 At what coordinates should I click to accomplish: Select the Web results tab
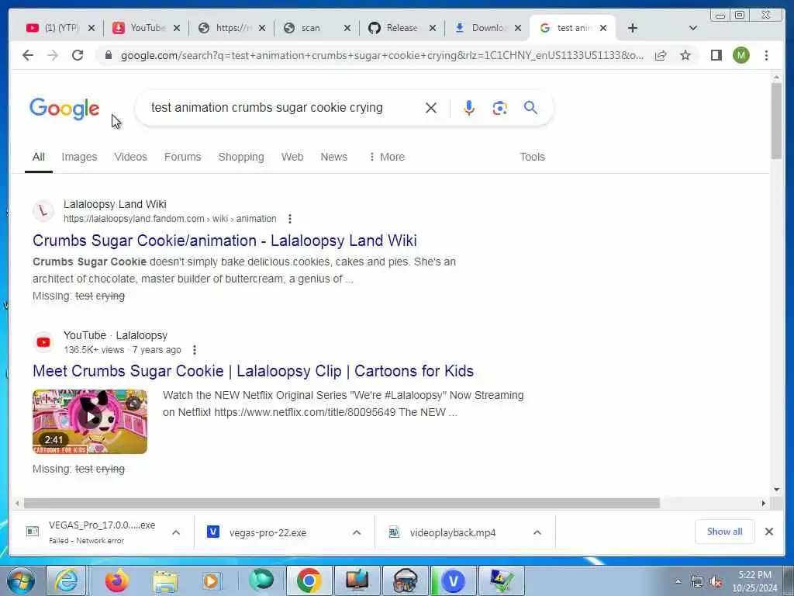(292, 157)
